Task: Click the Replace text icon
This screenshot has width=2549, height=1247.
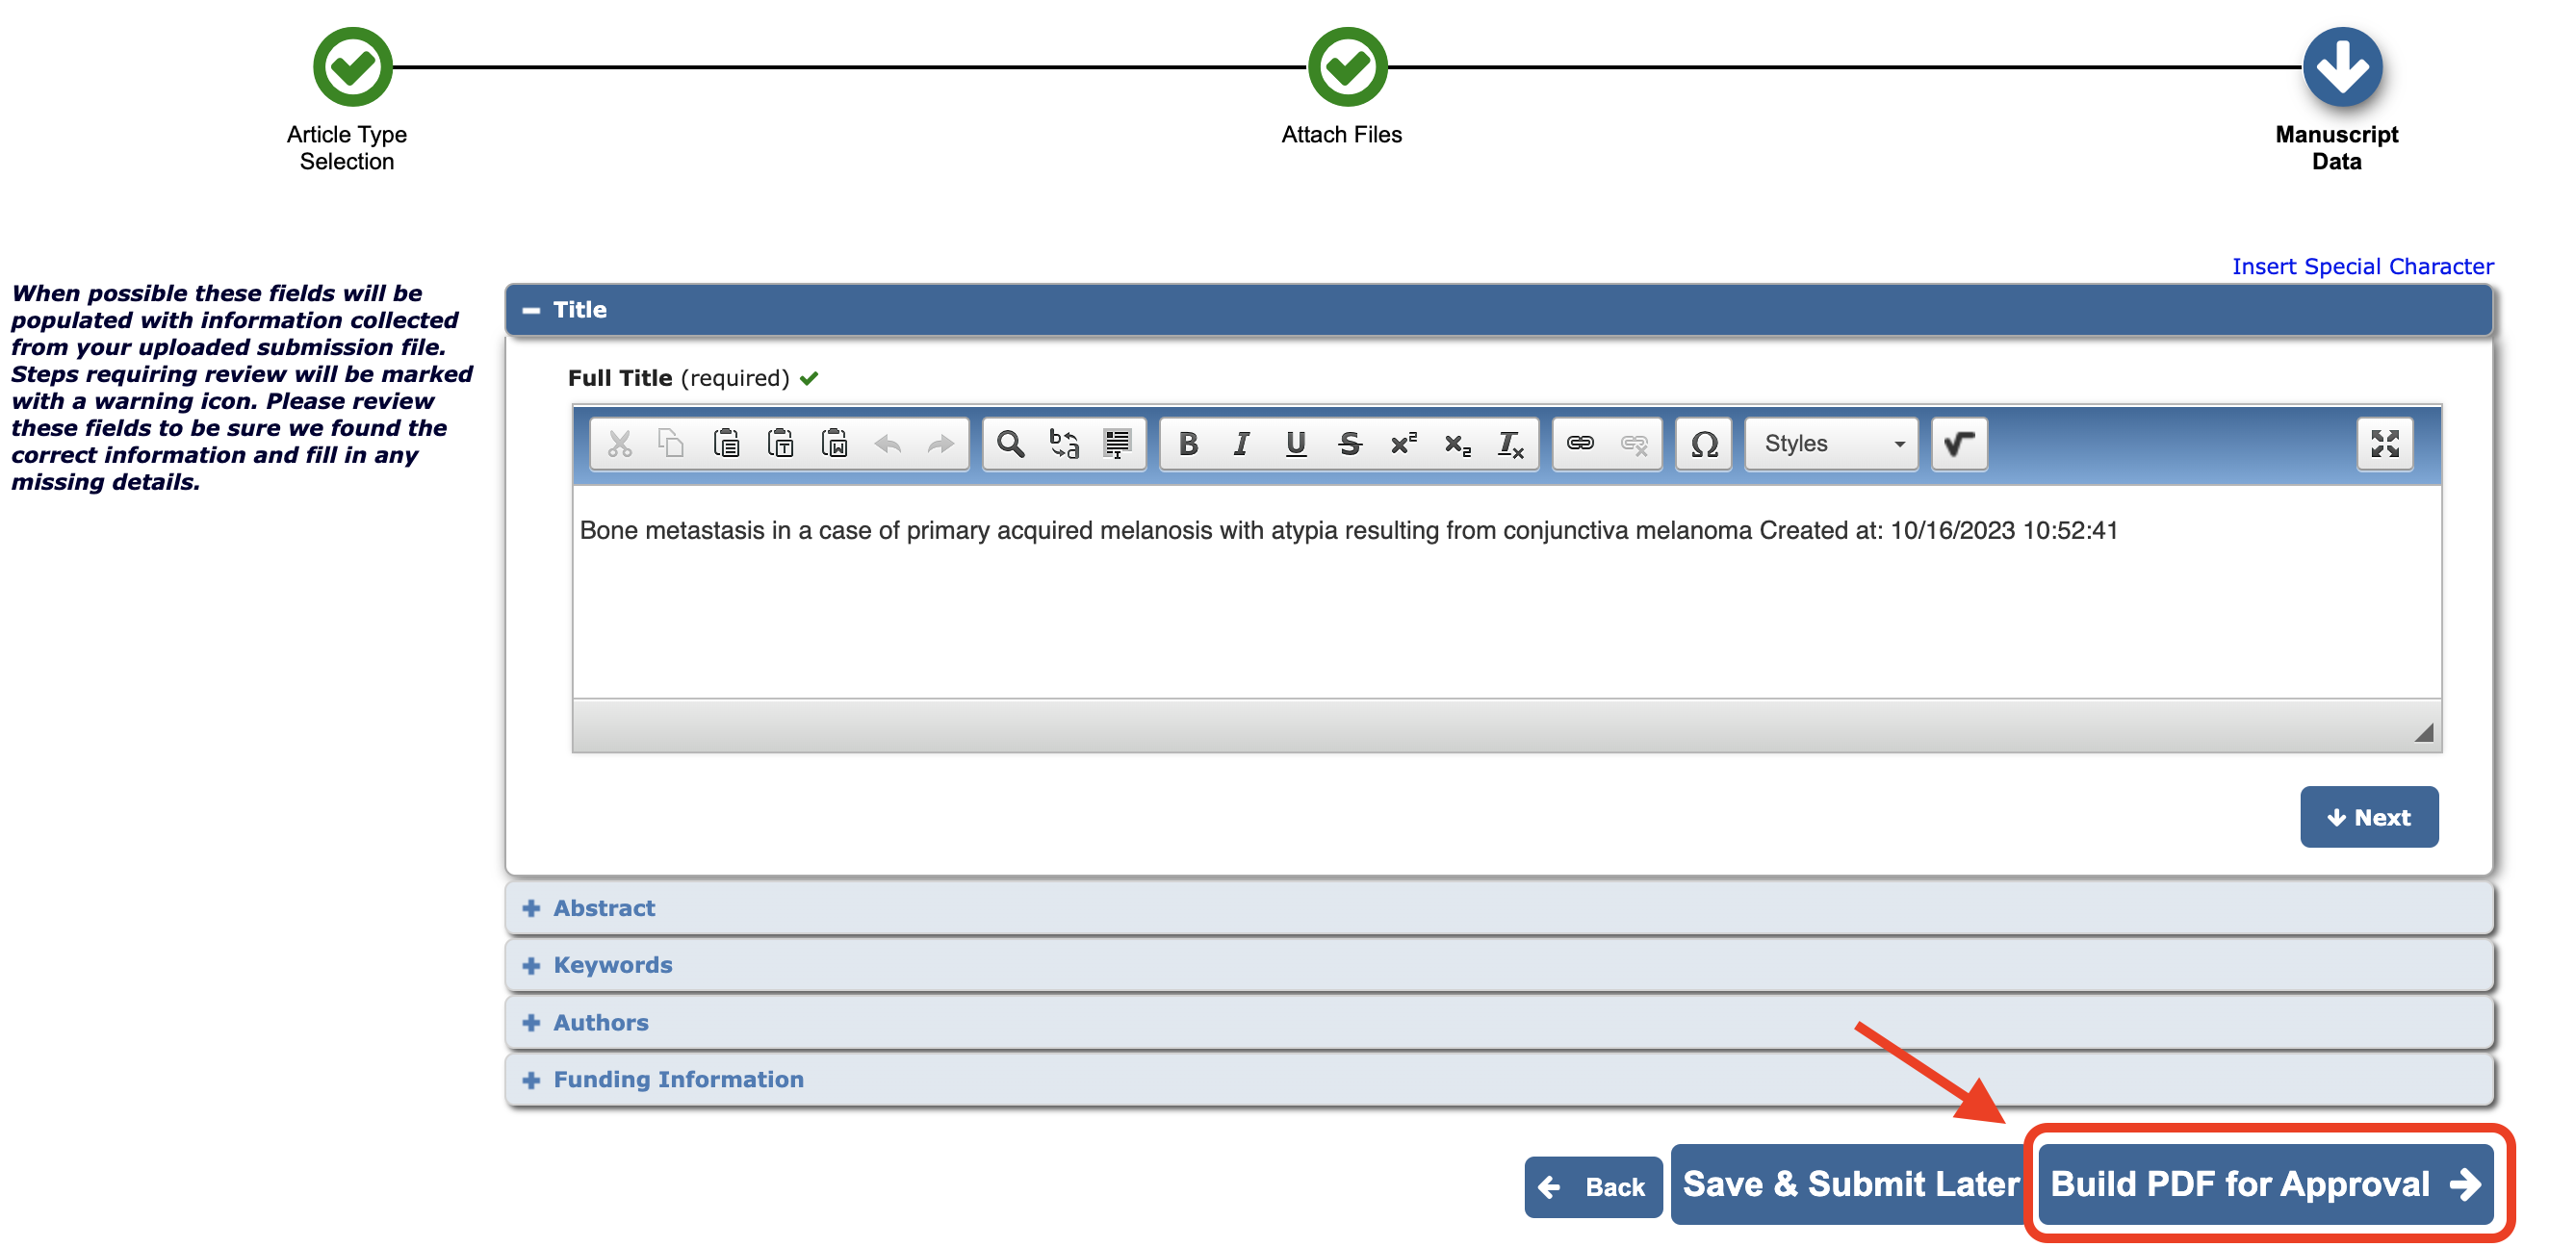Action: [x=1064, y=444]
